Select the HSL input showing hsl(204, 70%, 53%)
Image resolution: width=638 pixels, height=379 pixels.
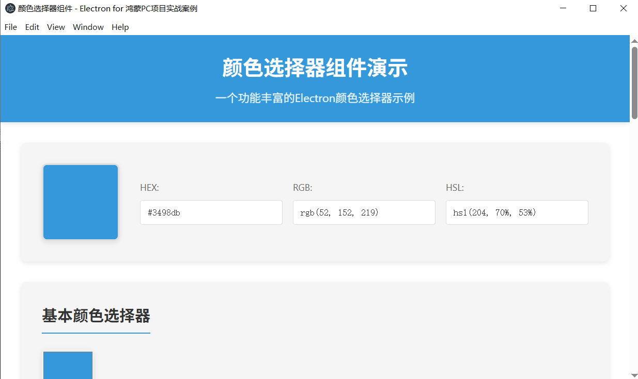pyautogui.click(x=517, y=212)
